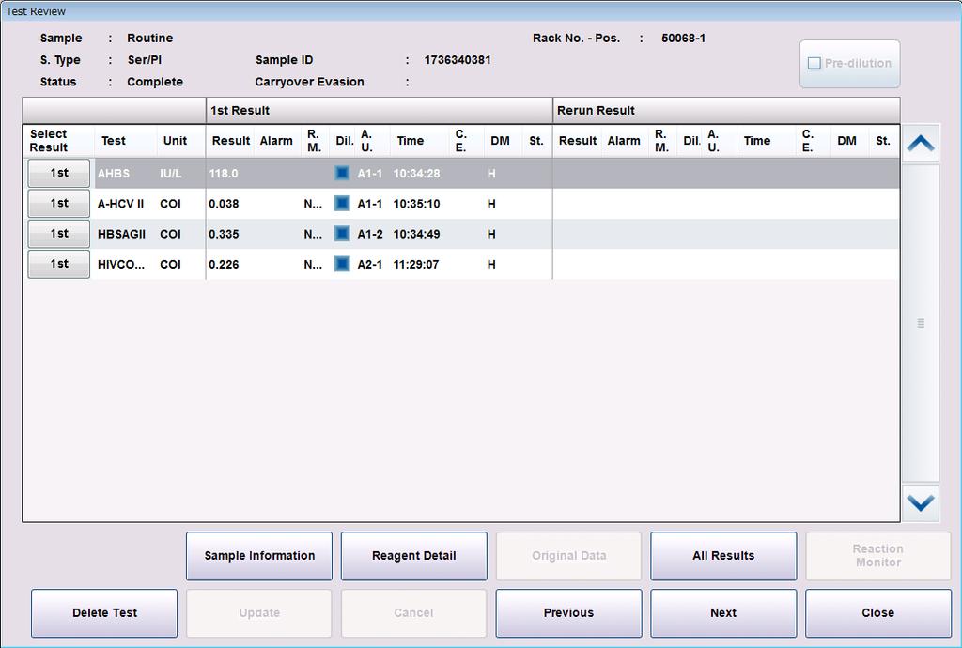Click the result value 0.038
The height and width of the screenshot is (648, 962).
224,204
